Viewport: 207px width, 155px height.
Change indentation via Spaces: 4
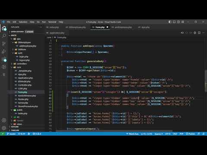coord(159,134)
